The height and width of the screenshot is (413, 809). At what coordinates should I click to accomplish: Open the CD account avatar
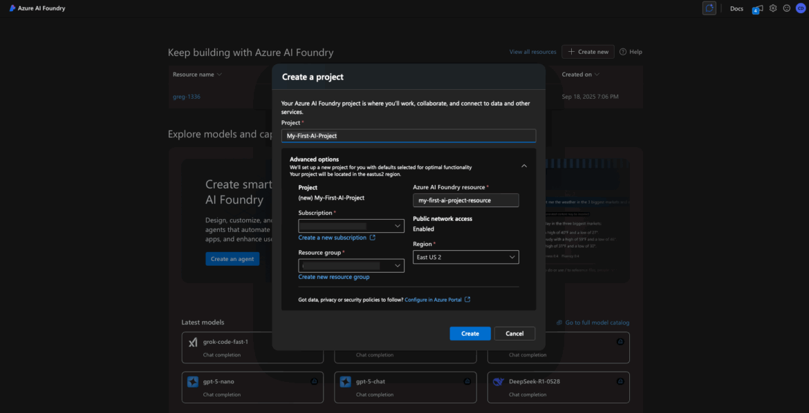(800, 8)
